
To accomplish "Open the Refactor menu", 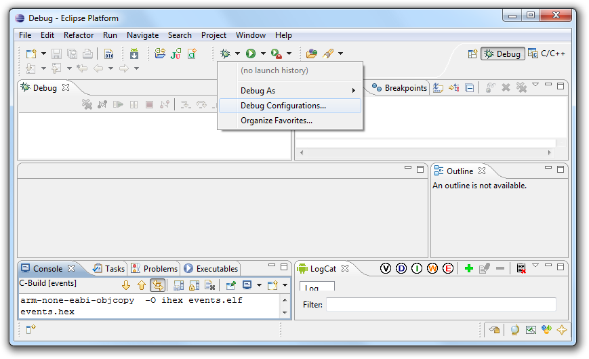I will click(79, 35).
